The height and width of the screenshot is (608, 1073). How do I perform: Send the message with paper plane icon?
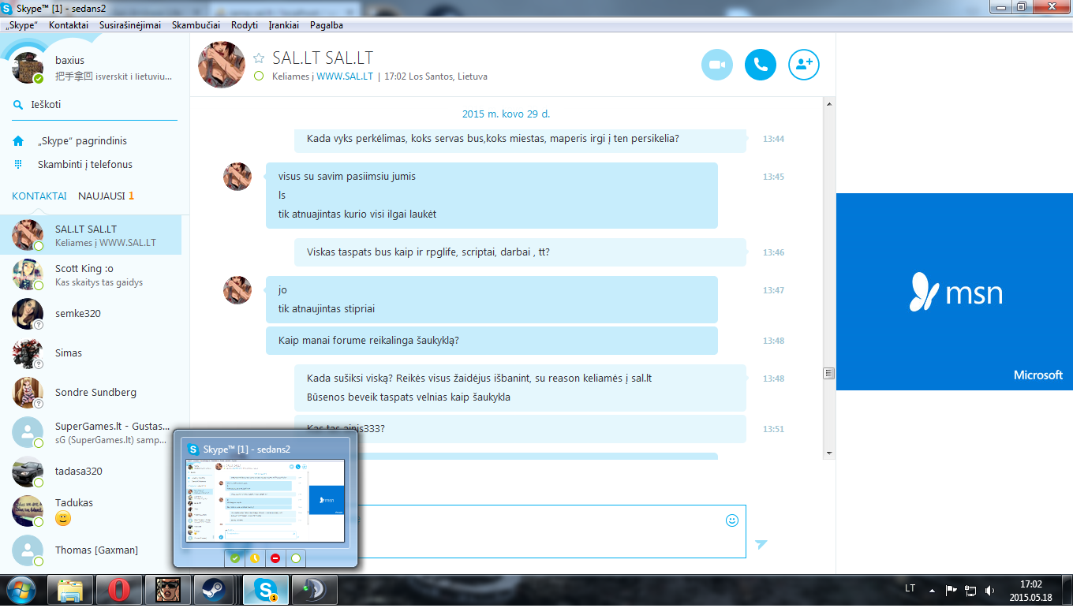(761, 544)
